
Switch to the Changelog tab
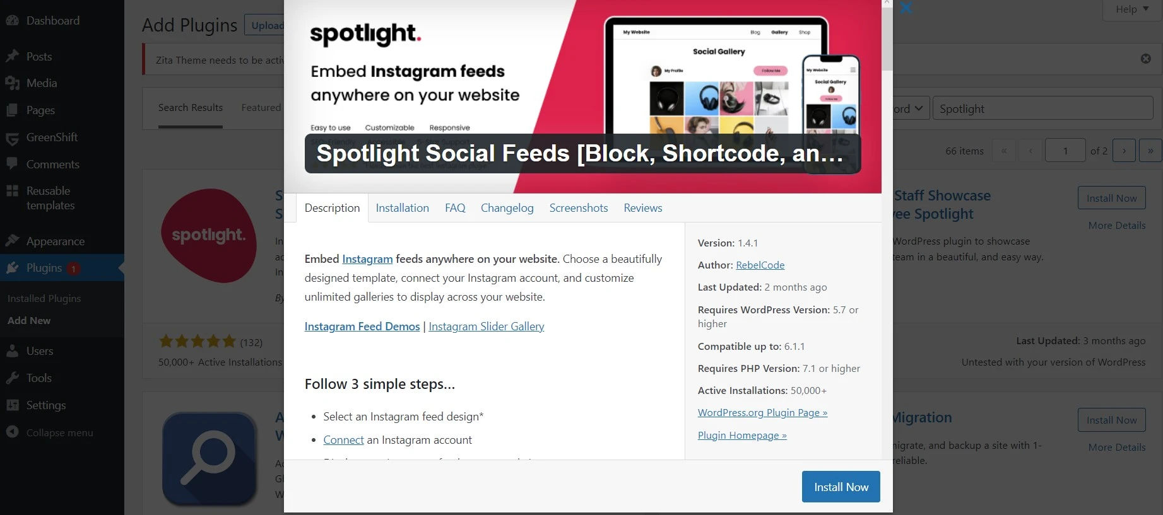coord(507,208)
